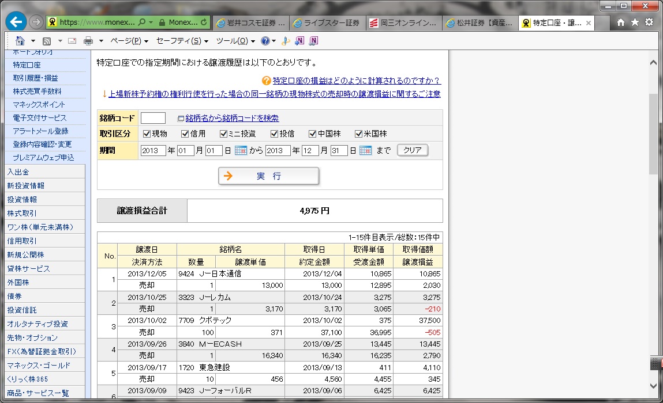Screen dimensions: 663x403
Task: Expand the ページ(P) dropdown menu
Action: pyautogui.click(x=129, y=41)
